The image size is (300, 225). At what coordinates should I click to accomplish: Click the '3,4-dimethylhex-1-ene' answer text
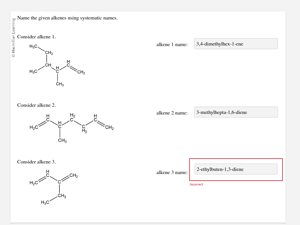click(x=220, y=44)
